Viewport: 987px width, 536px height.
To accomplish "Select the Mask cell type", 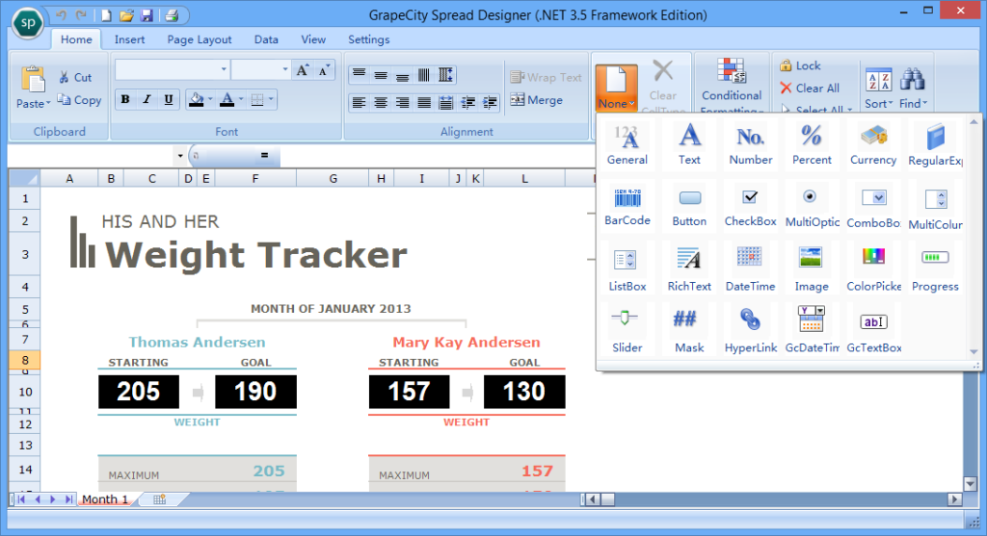I will 689,330.
